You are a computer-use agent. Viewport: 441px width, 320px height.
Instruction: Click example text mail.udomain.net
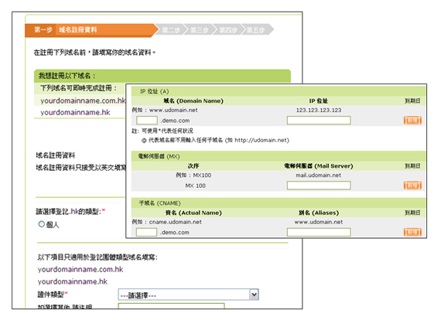point(319,175)
